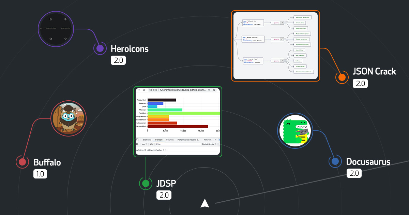Click the JSON Crack label
The height and width of the screenshot is (215, 409).
(374, 71)
